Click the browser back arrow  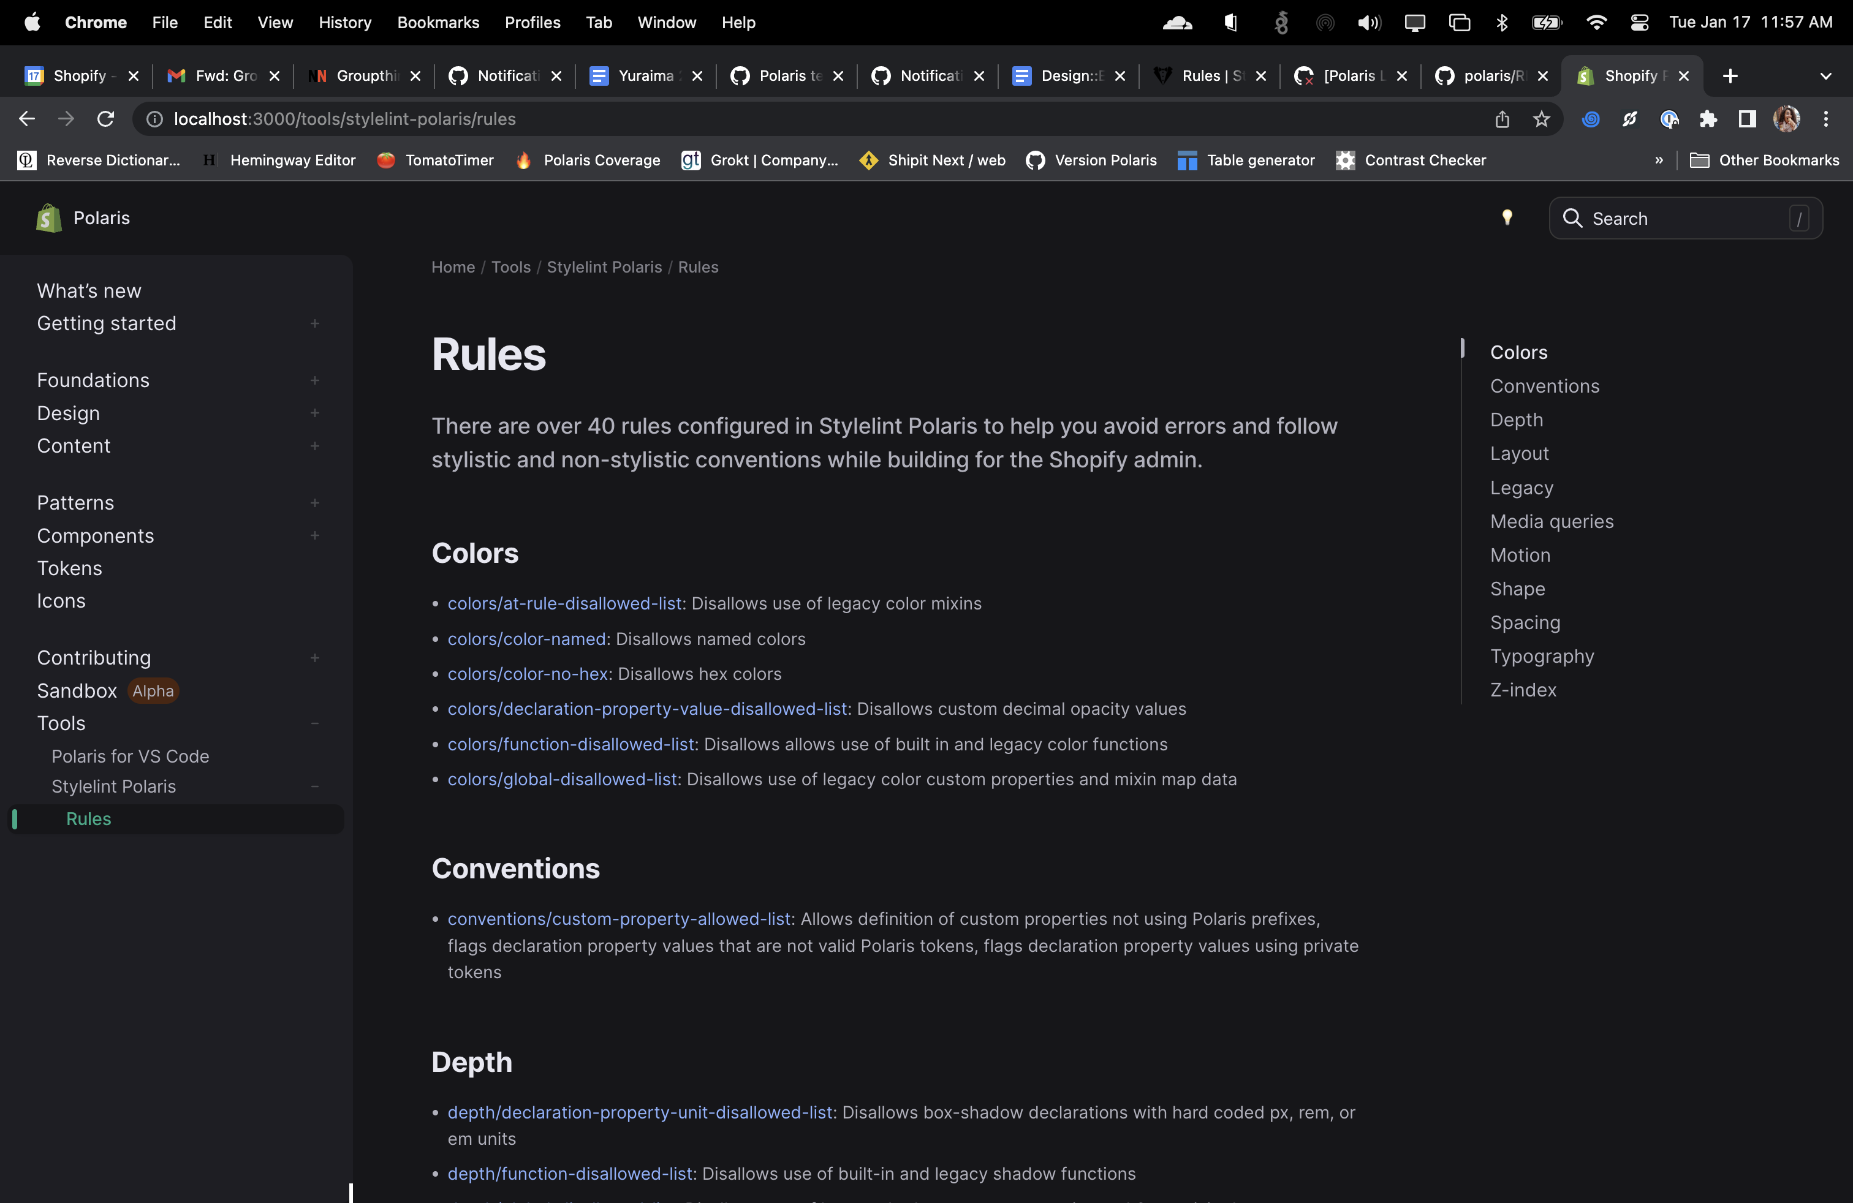pos(26,119)
